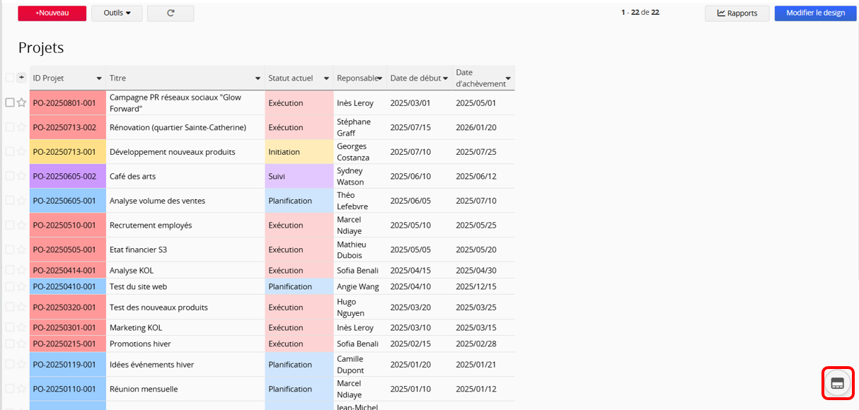Open the Titre column dropdown arrow
The height and width of the screenshot is (410, 859).
pos(258,78)
